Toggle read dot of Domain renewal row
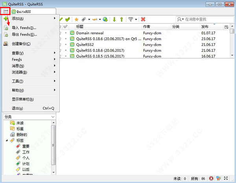This screenshot has height=183, width=236. pos(66,33)
